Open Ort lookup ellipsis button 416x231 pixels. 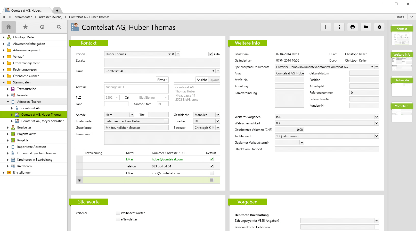[x=166, y=97]
